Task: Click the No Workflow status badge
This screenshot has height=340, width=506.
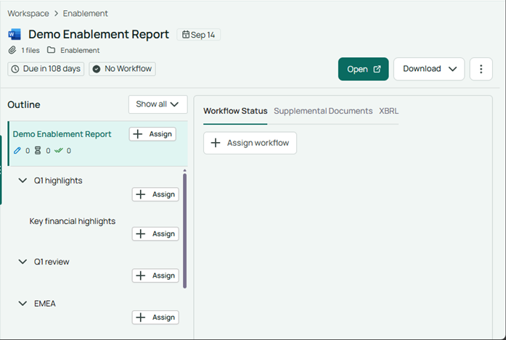Action: pos(122,69)
